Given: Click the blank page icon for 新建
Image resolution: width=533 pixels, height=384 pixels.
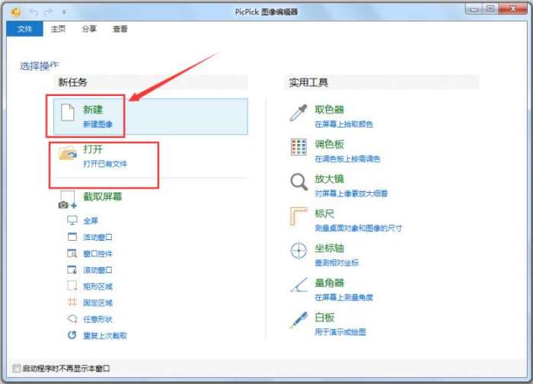Looking at the screenshot, I should tap(67, 112).
